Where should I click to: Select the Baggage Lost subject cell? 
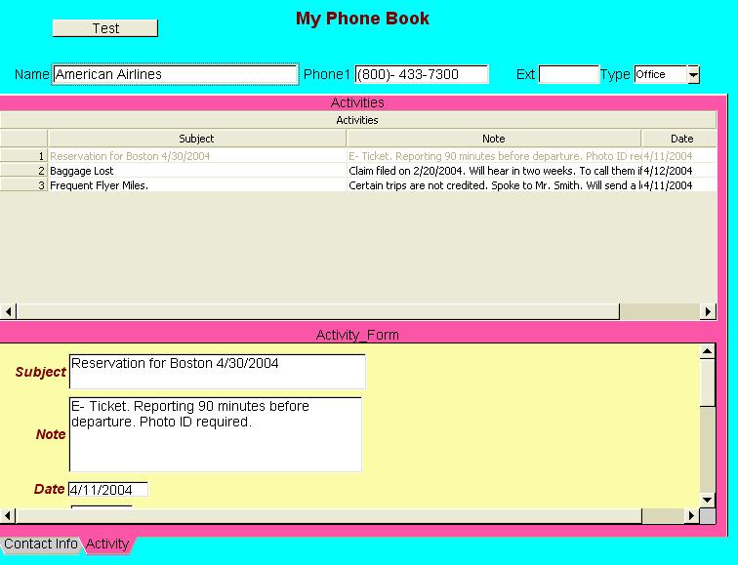tap(197, 171)
